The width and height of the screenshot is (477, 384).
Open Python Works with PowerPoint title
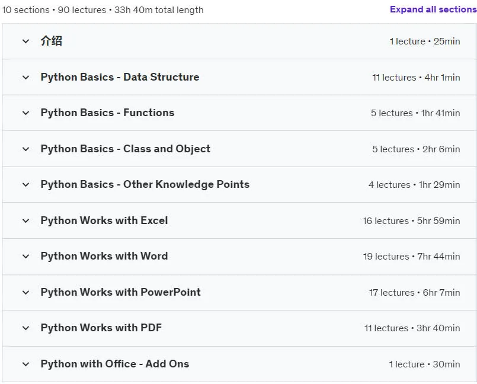coord(120,292)
